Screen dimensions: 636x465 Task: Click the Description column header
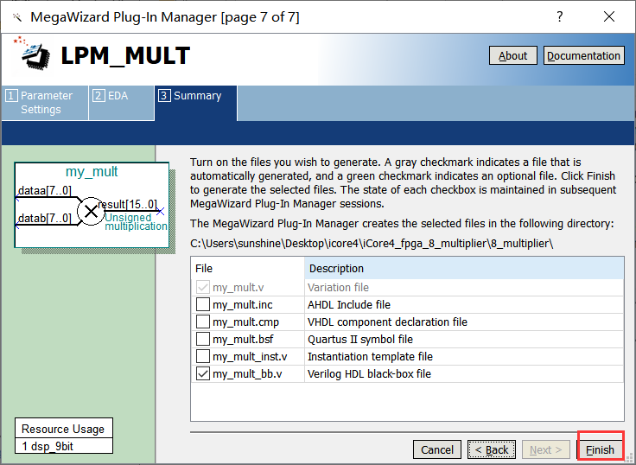(x=463, y=269)
